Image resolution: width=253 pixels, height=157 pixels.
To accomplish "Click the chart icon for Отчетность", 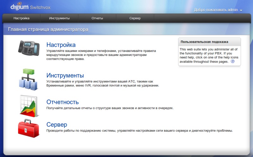I will pyautogui.click(x=29, y=106).
